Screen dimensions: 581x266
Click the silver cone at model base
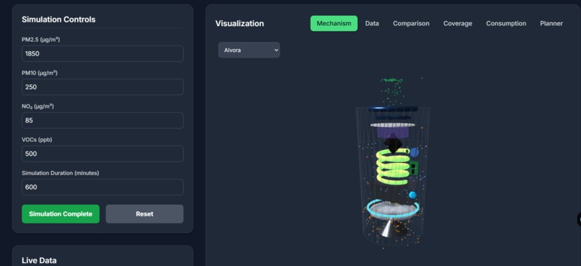388,228
